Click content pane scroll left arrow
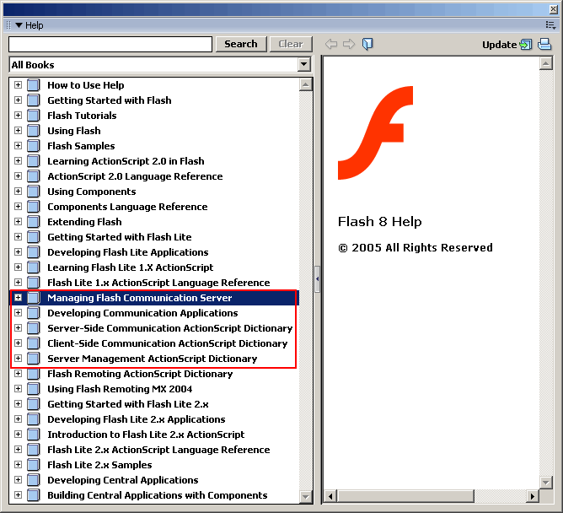This screenshot has width=563, height=513. pyautogui.click(x=330, y=496)
